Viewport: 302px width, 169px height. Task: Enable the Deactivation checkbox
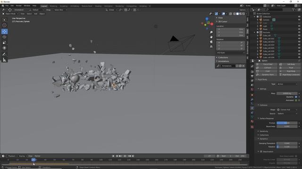tap(261, 152)
